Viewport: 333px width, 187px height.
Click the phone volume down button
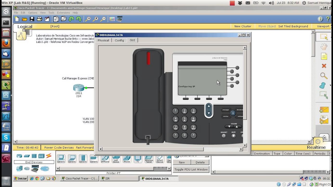pos(229,127)
